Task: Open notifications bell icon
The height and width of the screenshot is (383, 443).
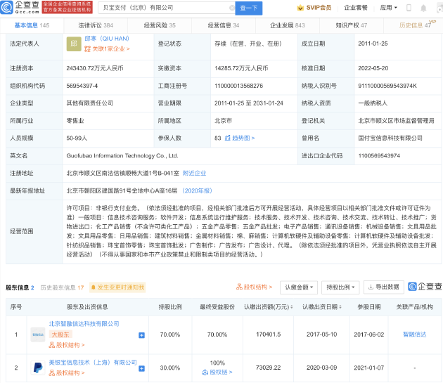Action: pos(423,8)
